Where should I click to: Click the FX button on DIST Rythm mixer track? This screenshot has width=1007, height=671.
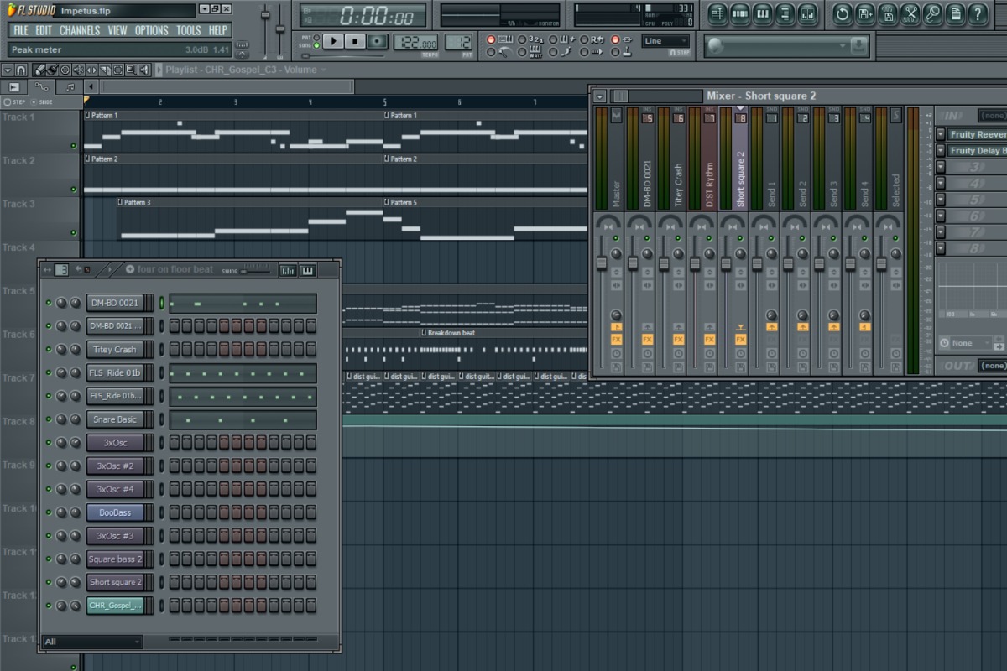[710, 339]
